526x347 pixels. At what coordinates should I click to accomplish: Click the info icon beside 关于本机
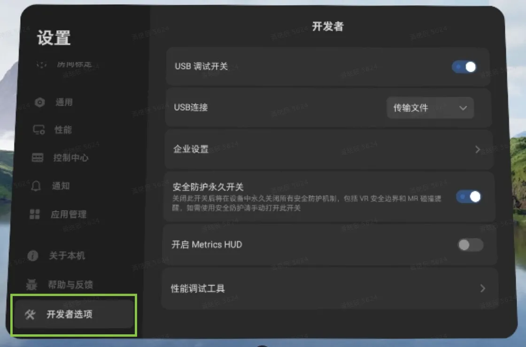click(33, 256)
